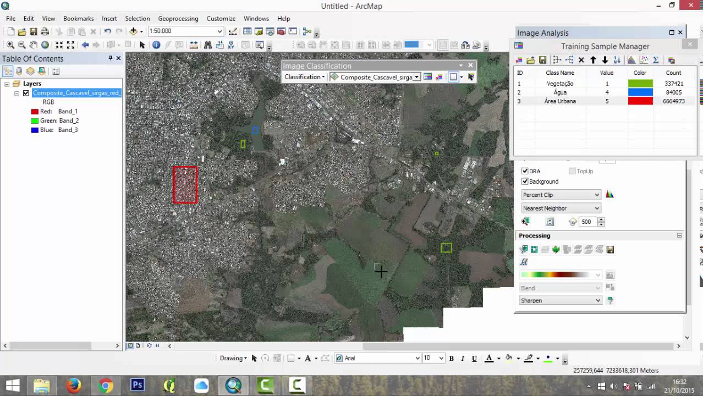Toggle visibility of Composite_Cascavel layer
Image resolution: width=703 pixels, height=396 pixels.
click(x=26, y=93)
